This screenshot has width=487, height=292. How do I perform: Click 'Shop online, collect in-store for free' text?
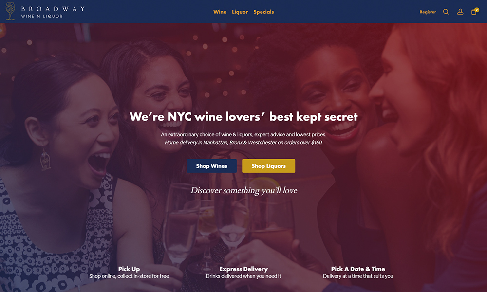click(129, 276)
